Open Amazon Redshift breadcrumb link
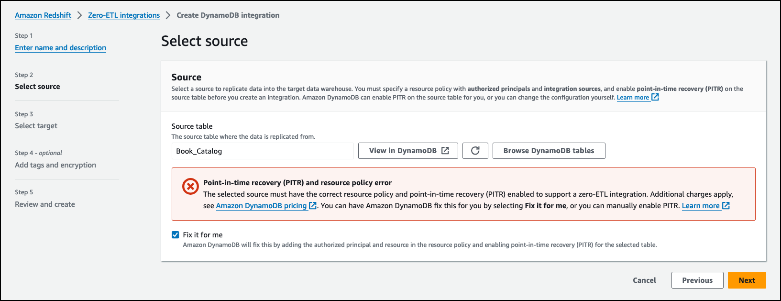Viewport: 781px width, 301px height. (43, 15)
